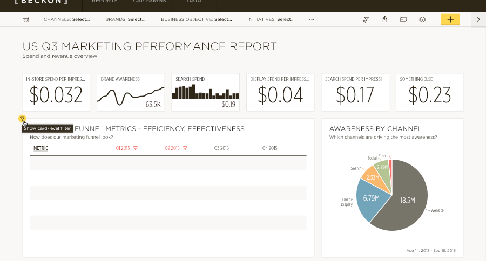Click the date range Aug 14, 2013 - Sep 18, 2015
Image resolution: width=486 pixels, height=261 pixels.
(431, 250)
